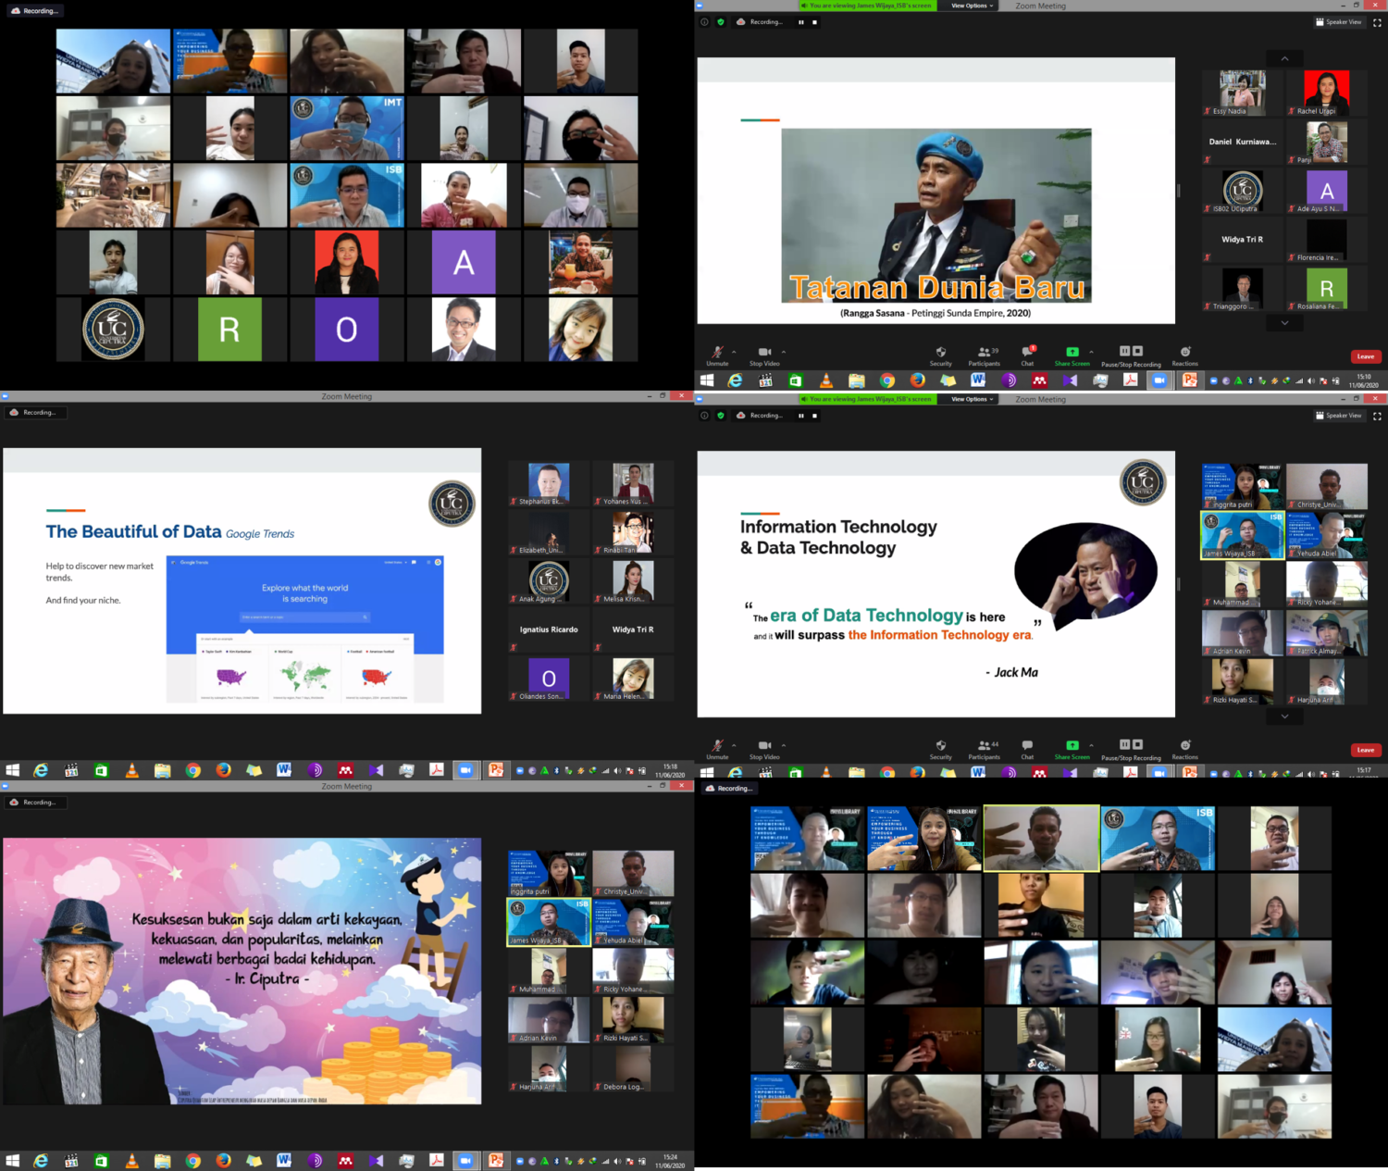Click green encryption shield above Tatanan Dunia Baru slide
Screen dimensions: 1388x1171
721,22
